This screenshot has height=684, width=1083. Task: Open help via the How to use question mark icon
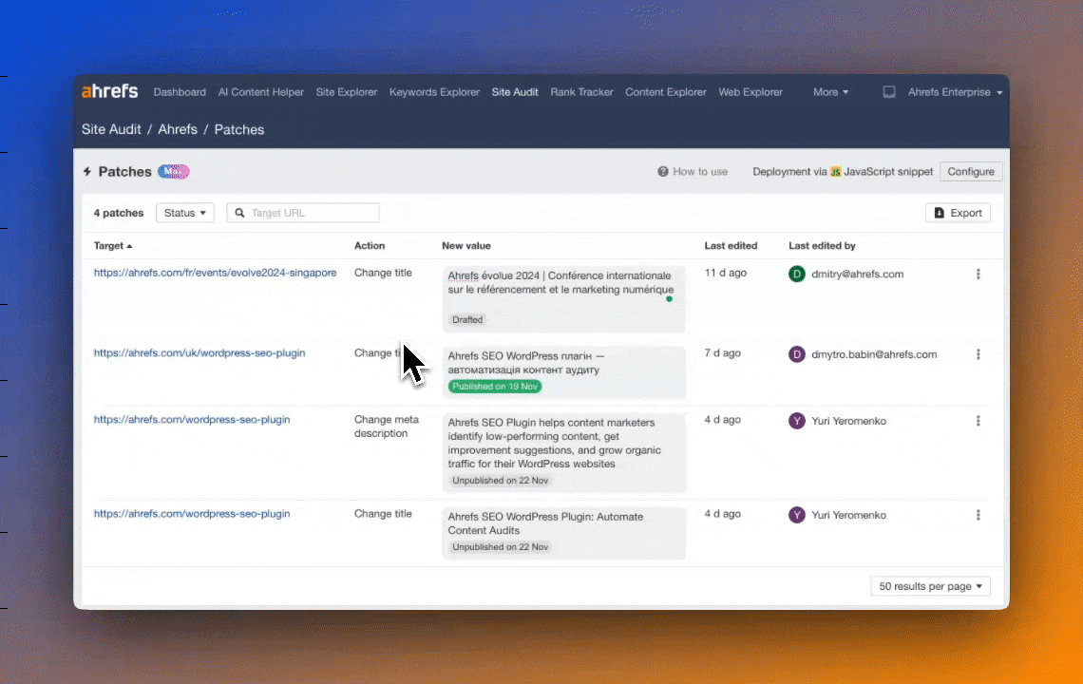[x=662, y=172]
